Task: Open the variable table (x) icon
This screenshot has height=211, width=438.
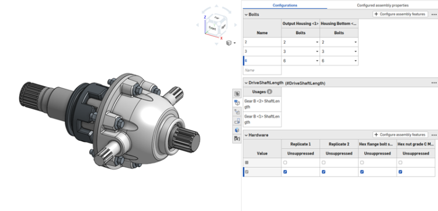Action: point(237,139)
